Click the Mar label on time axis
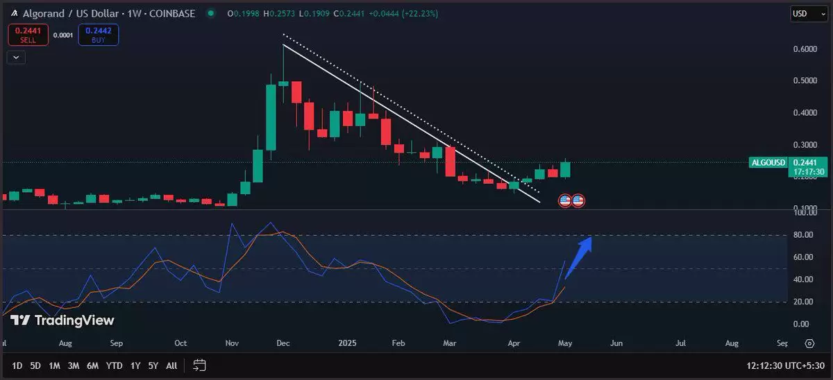 pyautogui.click(x=449, y=343)
